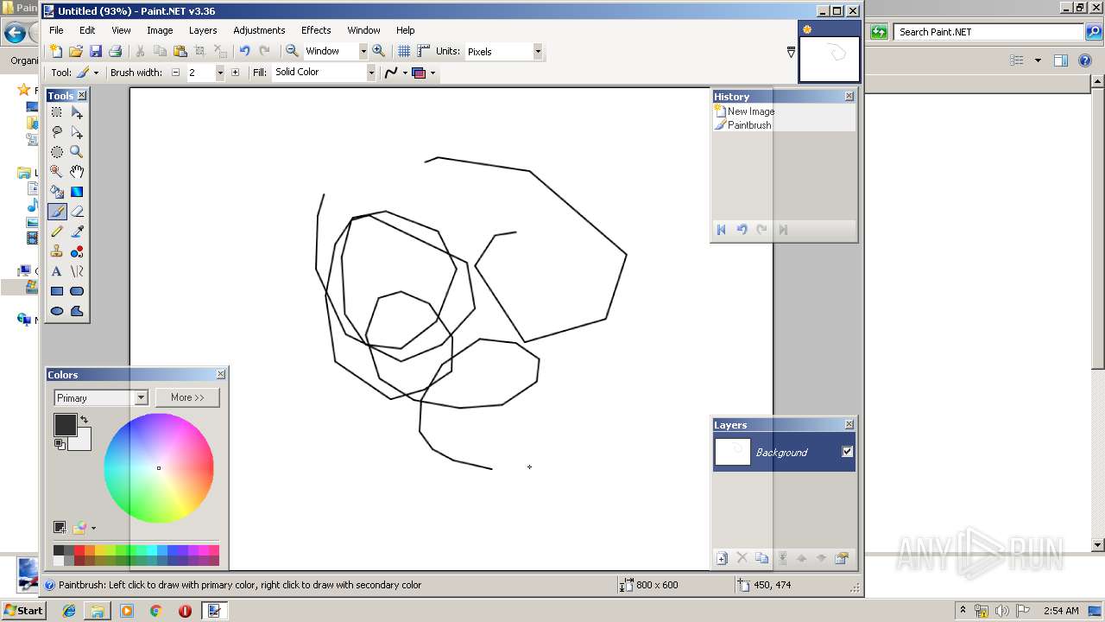Click the Undo toolbar arrow

tap(245, 51)
